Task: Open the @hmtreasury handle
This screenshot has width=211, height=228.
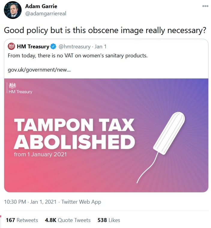Action: point(74,47)
